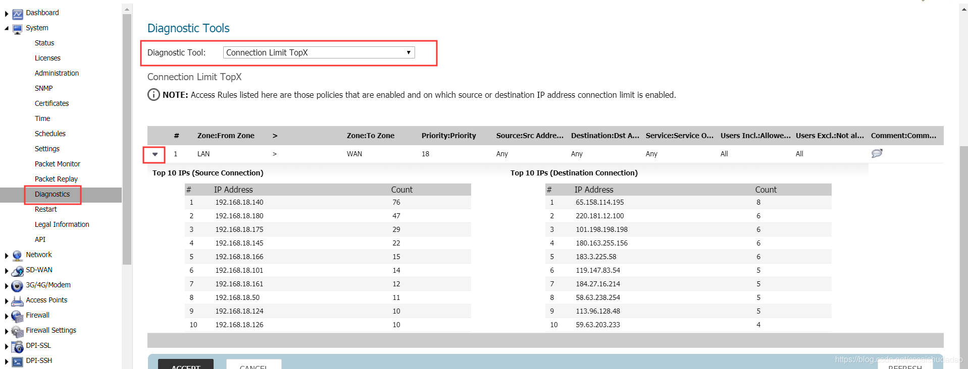The image size is (968, 369).
Task: Click the priority value 18
Action: [425, 154]
